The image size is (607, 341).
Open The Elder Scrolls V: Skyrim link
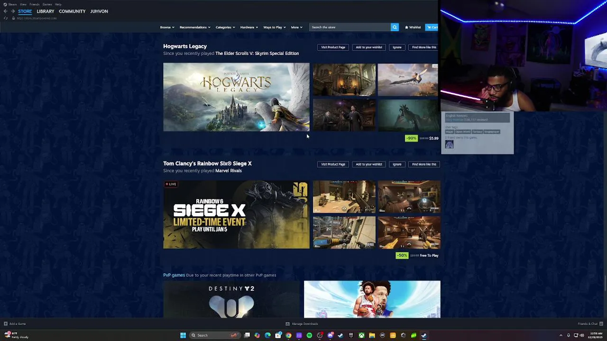click(257, 54)
